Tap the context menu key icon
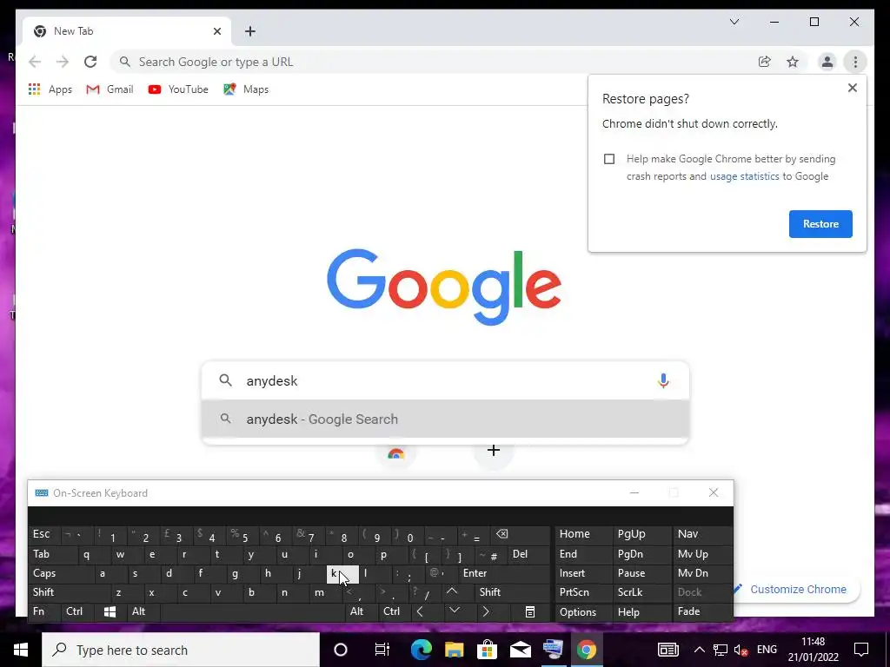Image resolution: width=890 pixels, height=667 pixels. pos(529,612)
